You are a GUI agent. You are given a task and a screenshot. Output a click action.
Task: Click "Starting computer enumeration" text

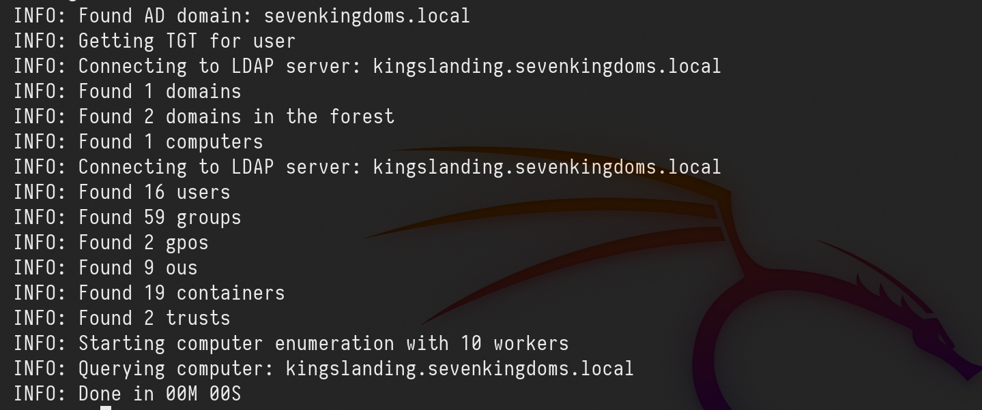236,343
